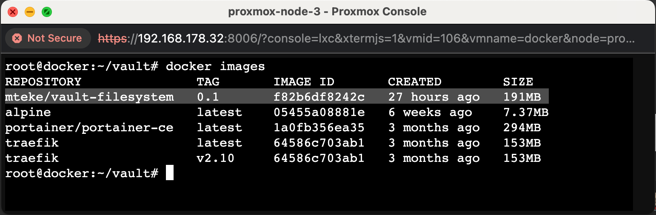
Task: Click portainer/portainer-ce in the terminal output
Action: point(89,127)
